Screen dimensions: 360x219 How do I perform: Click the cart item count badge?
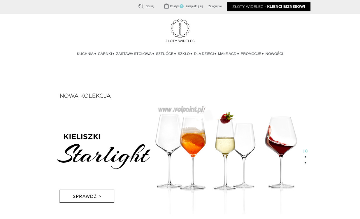tap(182, 6)
